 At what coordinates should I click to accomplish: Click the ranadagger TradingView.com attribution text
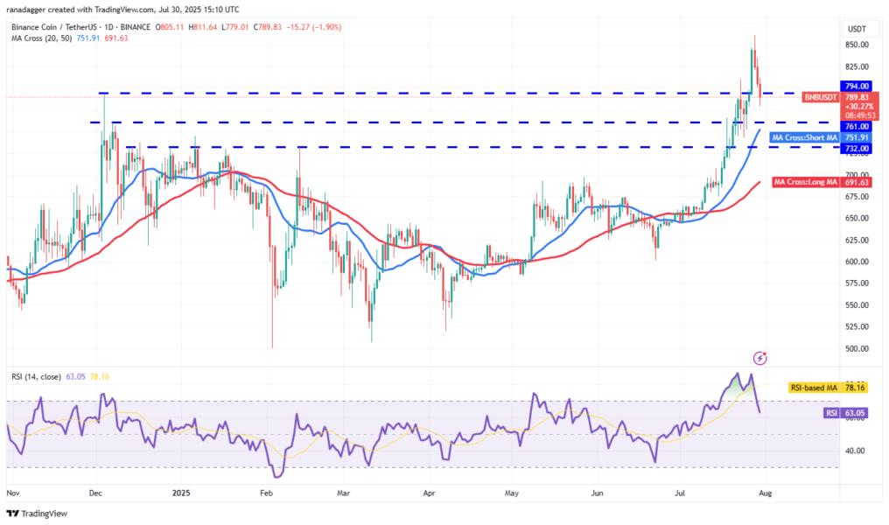122,9
